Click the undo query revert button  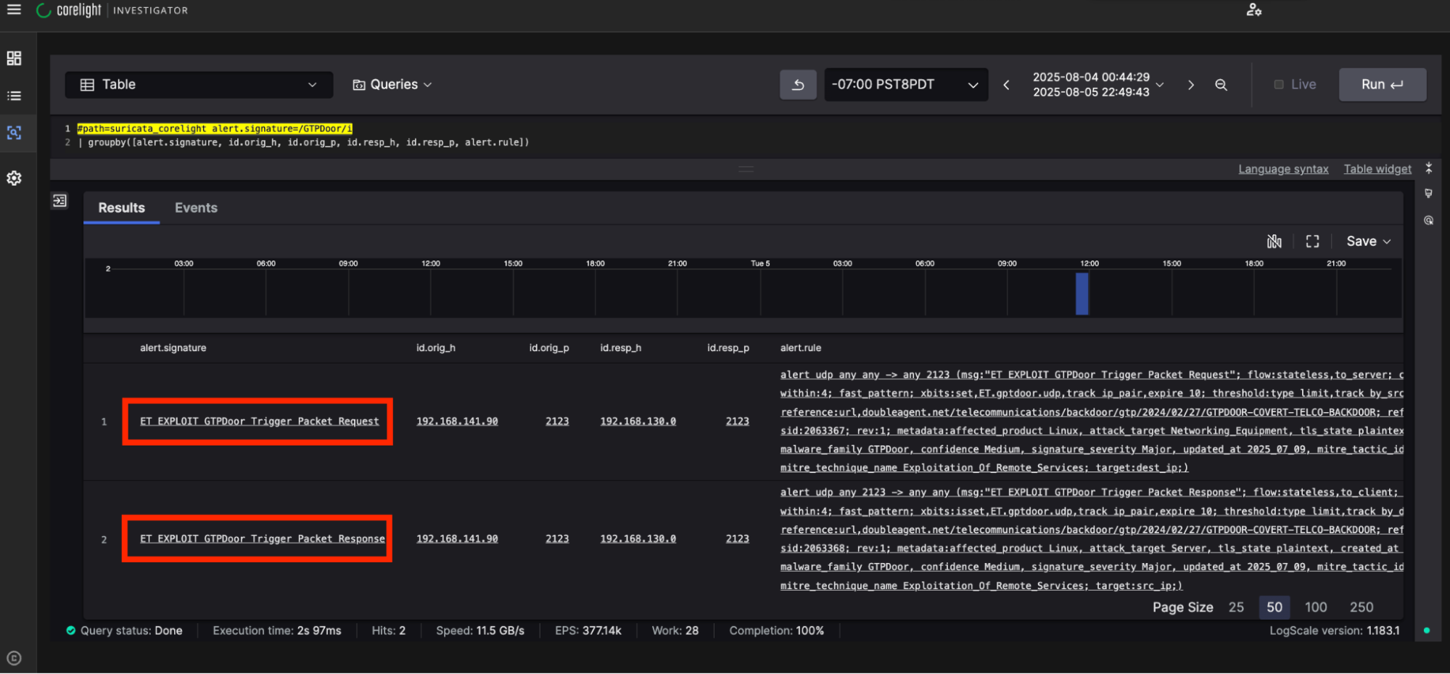click(x=798, y=85)
